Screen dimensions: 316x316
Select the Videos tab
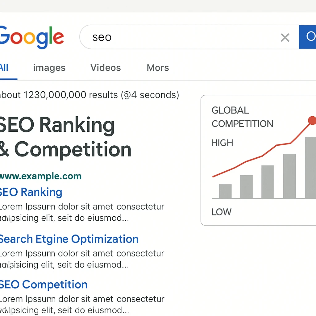pyautogui.click(x=106, y=68)
